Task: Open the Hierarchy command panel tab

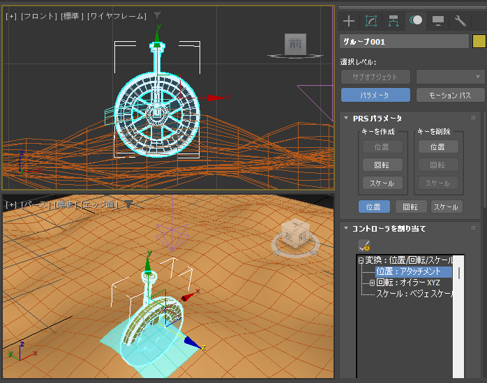Action: click(x=394, y=21)
